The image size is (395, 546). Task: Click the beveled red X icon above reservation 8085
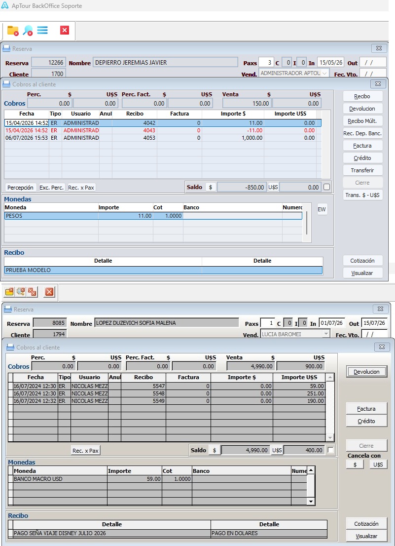coord(49,292)
